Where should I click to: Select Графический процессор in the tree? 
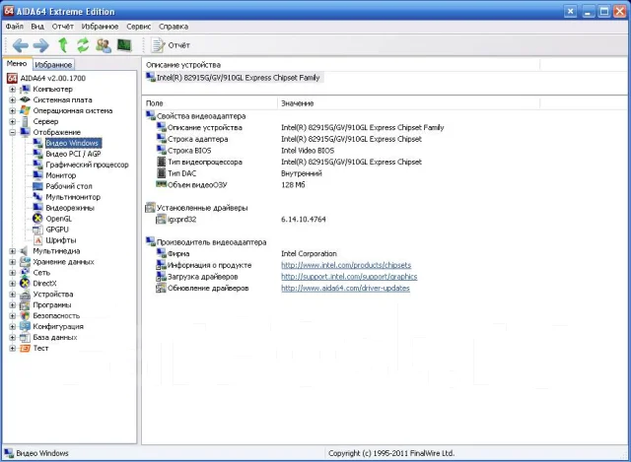[x=87, y=165]
